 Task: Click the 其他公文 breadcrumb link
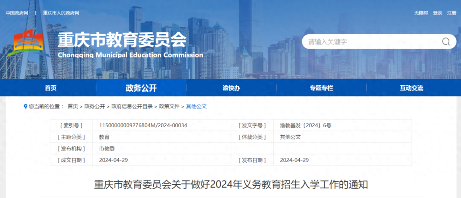coord(196,107)
